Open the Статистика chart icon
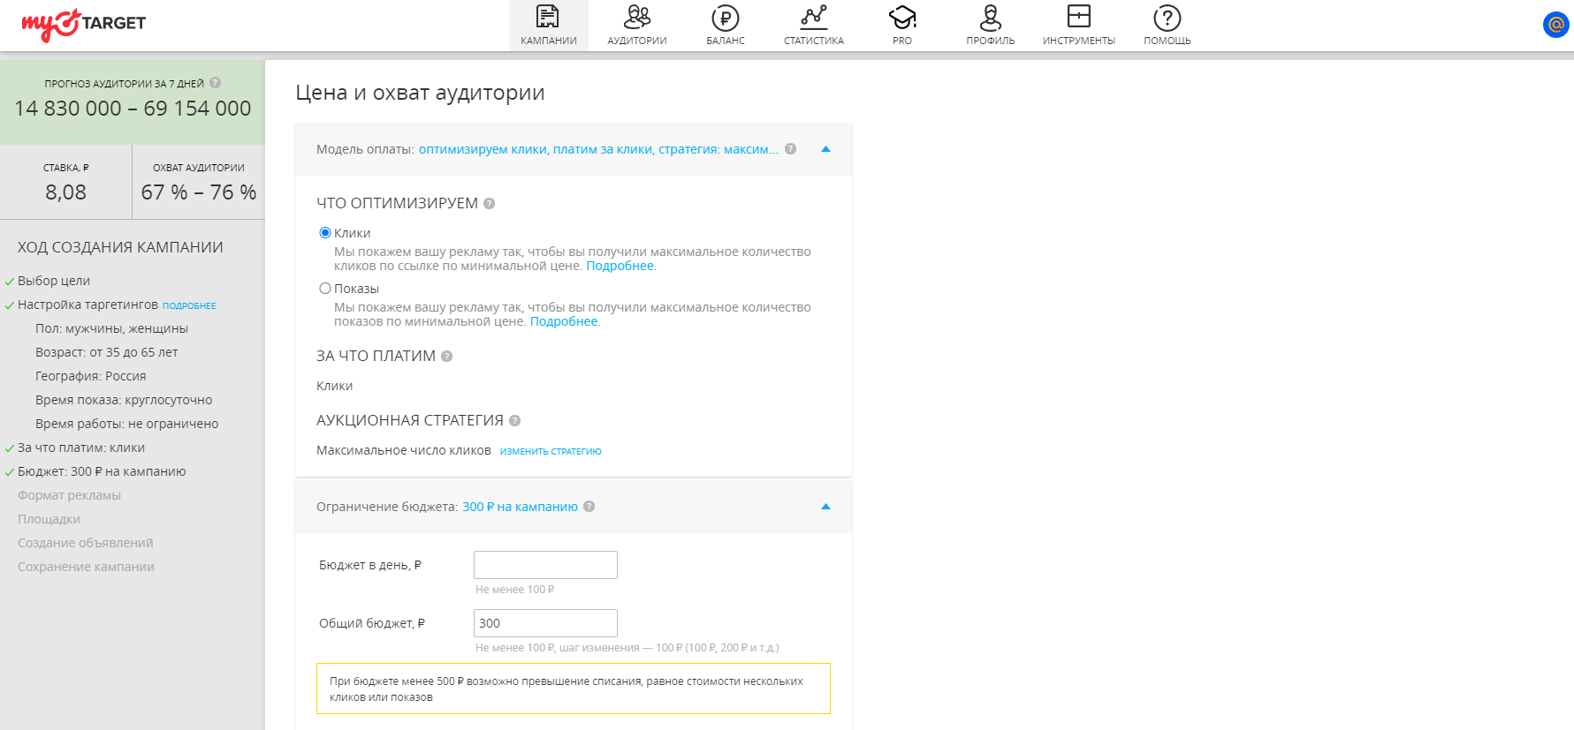The image size is (1574, 730). coord(813,17)
